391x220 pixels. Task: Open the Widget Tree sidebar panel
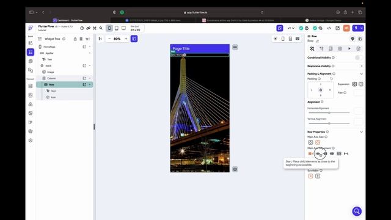tap(31, 52)
